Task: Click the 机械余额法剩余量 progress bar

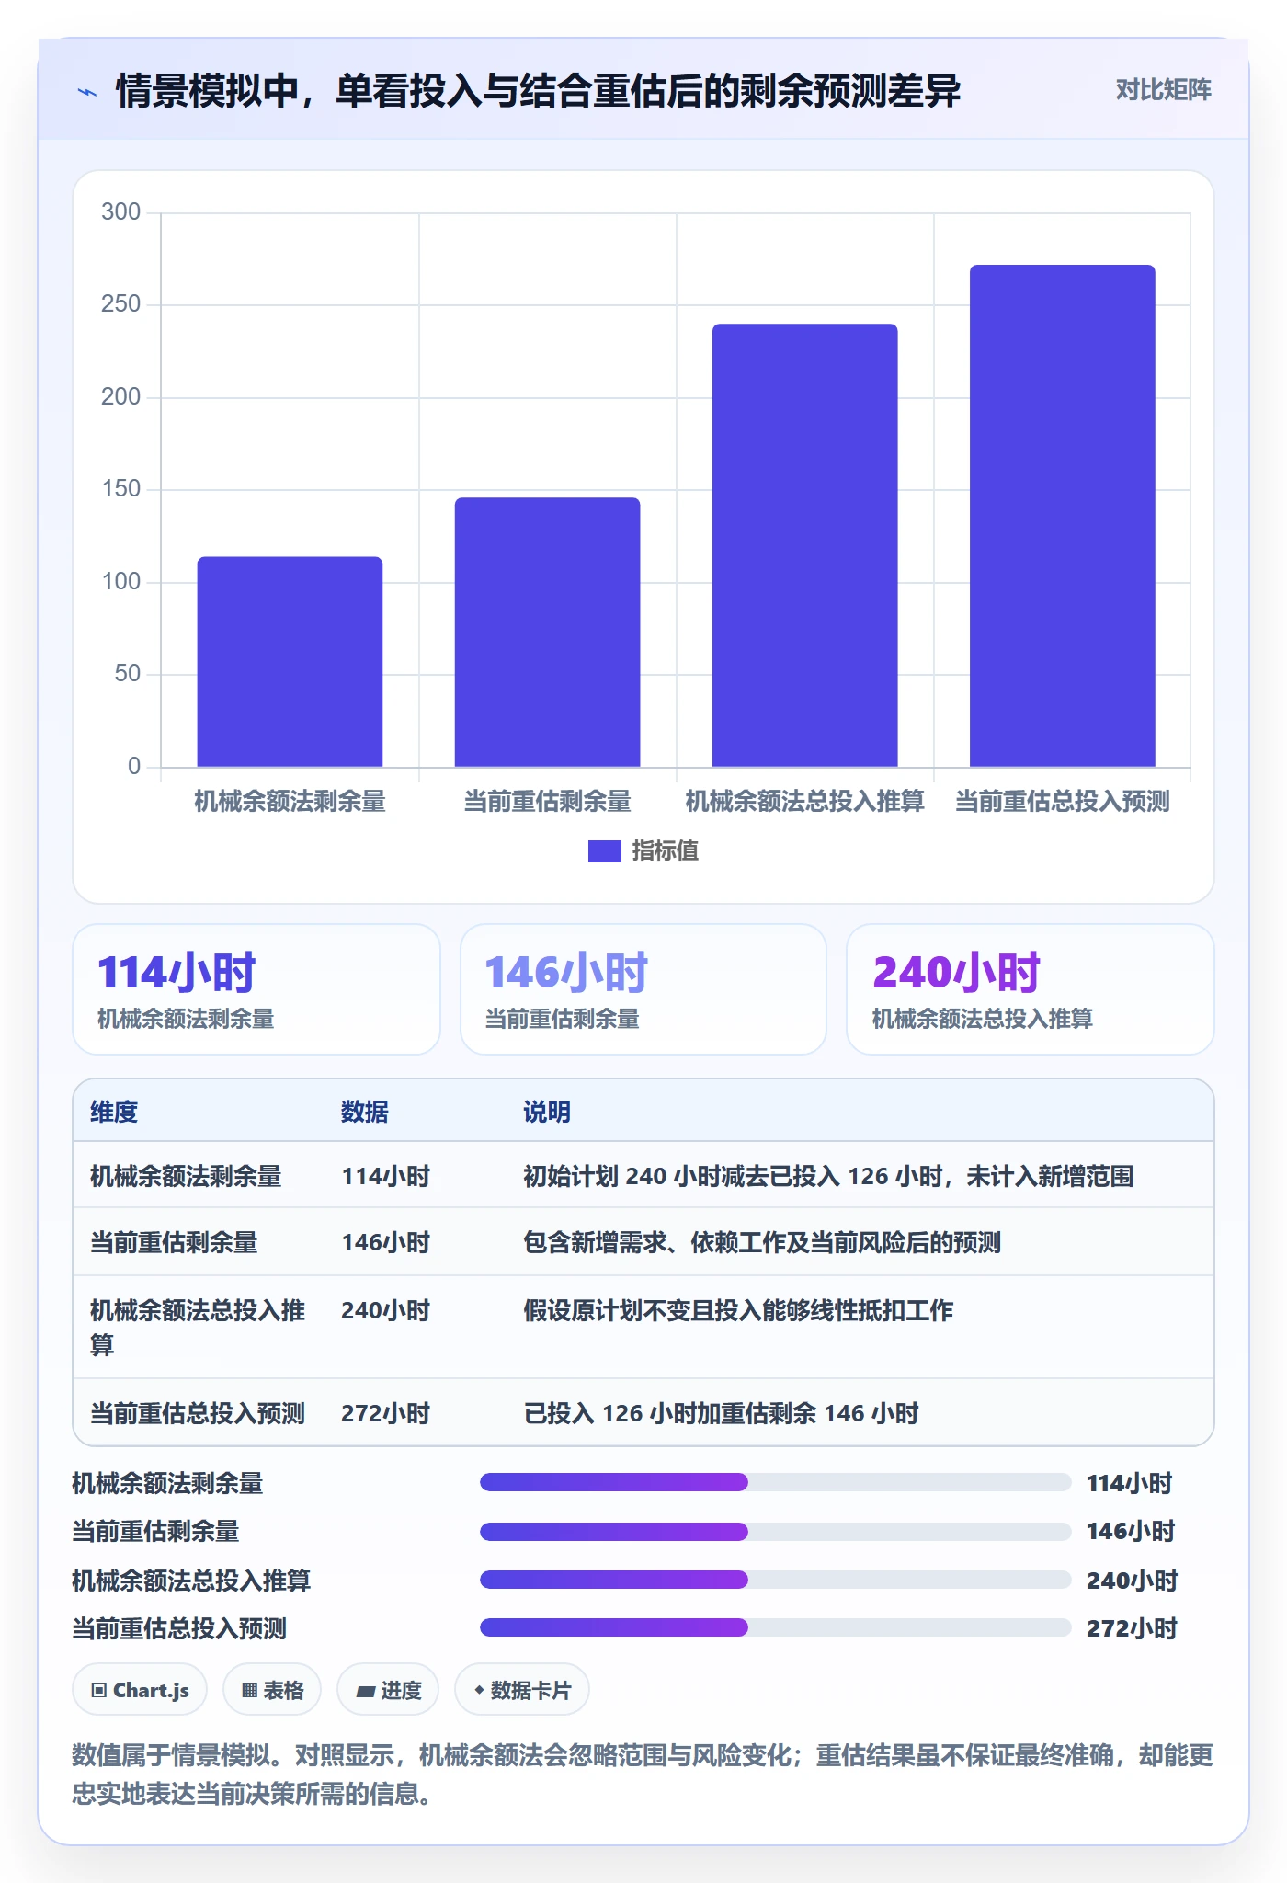Action: (x=775, y=1482)
